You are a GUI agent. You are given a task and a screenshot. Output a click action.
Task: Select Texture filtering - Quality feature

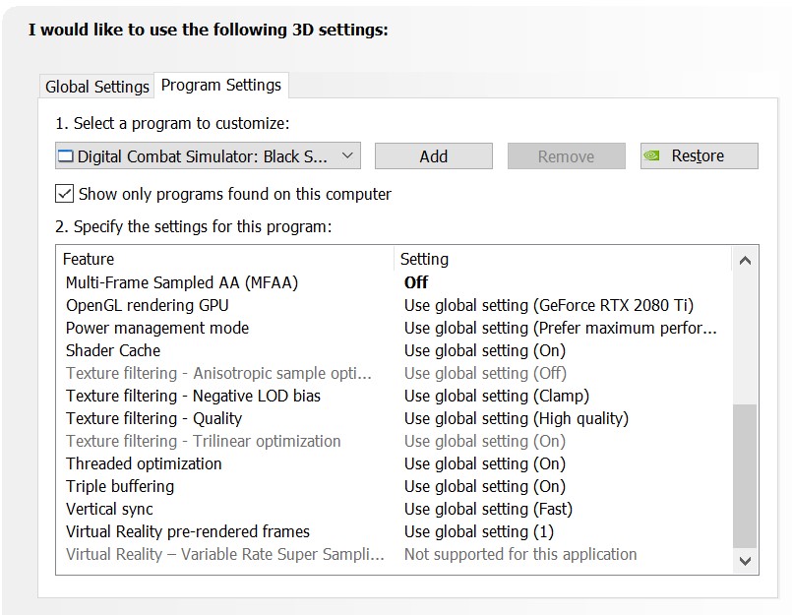153,418
